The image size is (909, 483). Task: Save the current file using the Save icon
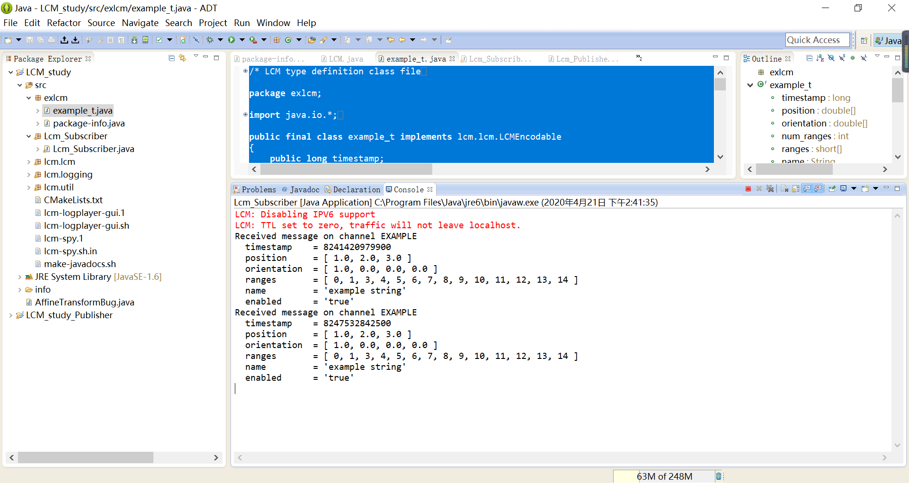29,40
